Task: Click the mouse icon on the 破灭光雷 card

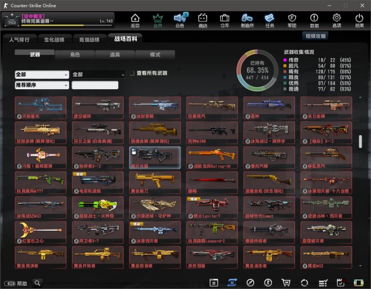Action: click(x=133, y=152)
